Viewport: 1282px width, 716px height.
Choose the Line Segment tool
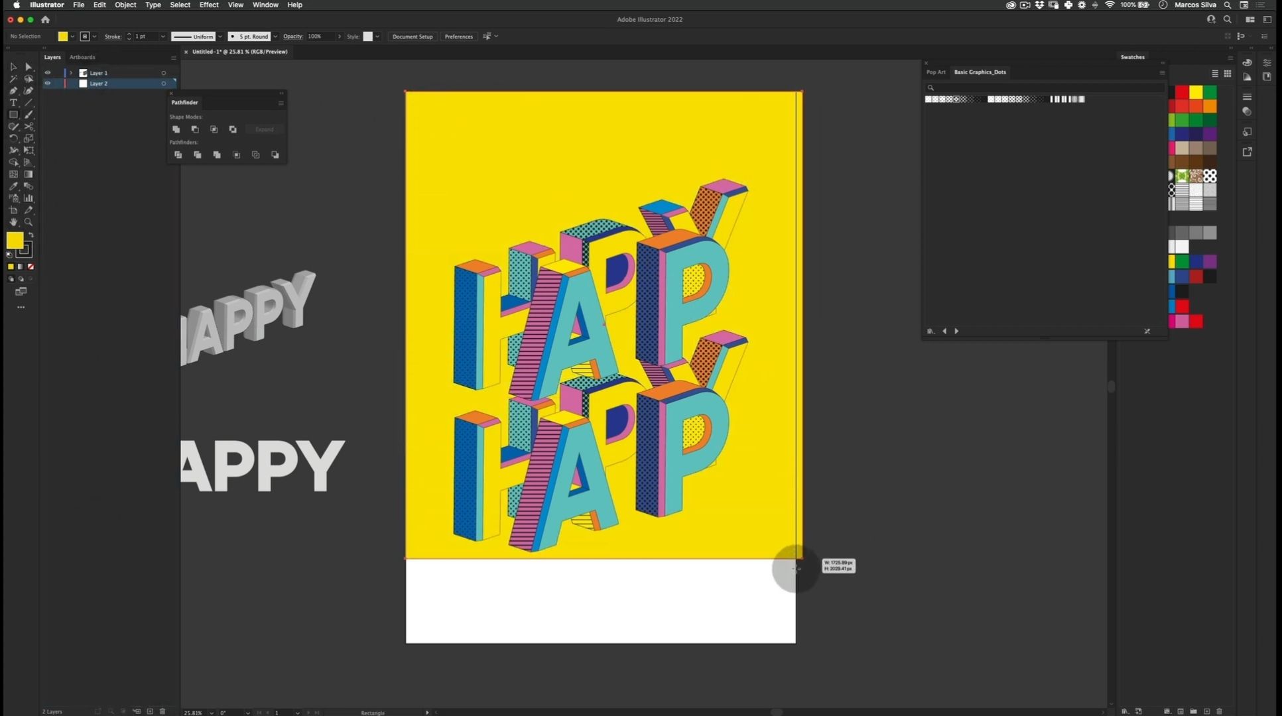pyautogui.click(x=29, y=103)
